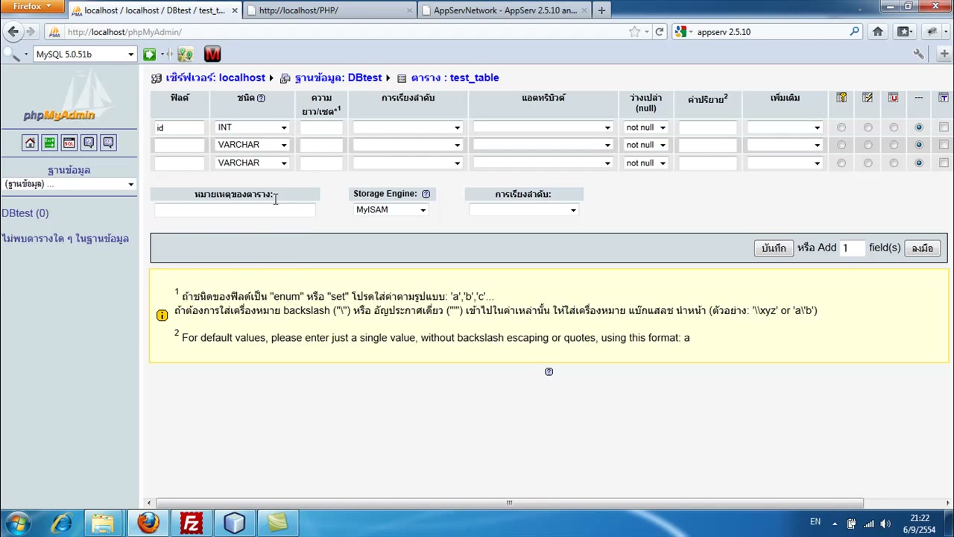Click the table comments input field
Screen dimensions: 954x537
tap(235, 210)
